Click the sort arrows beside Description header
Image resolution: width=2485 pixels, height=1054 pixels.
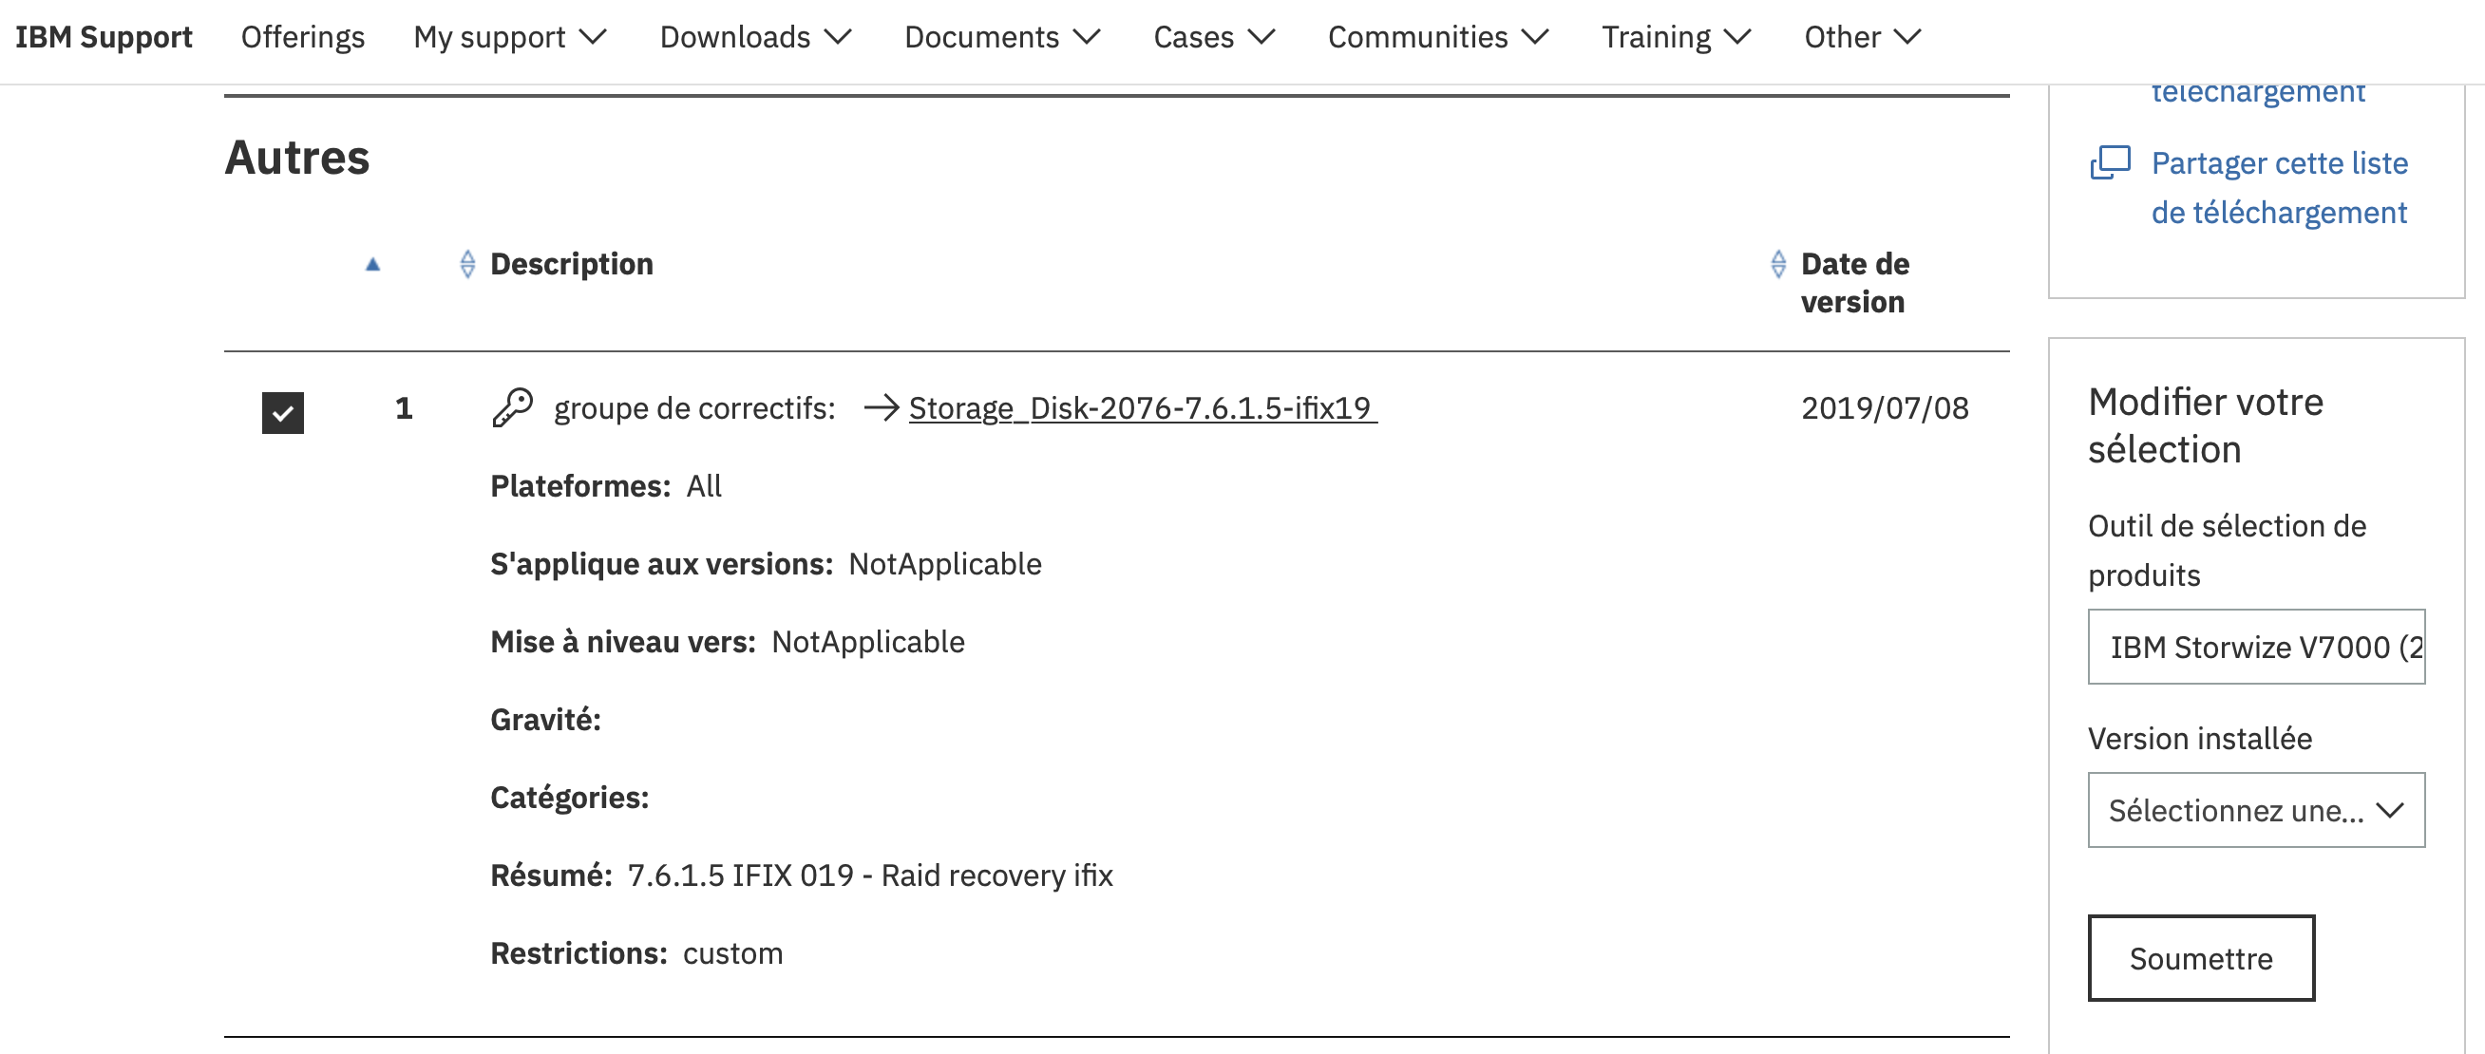point(468,264)
